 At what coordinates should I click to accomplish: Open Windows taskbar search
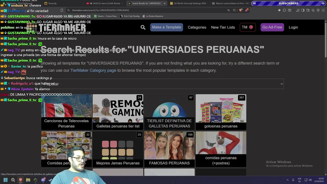click(x=13, y=180)
